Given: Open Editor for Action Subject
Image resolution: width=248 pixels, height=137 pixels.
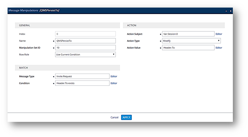Looking at the screenshot, I should click(x=219, y=34).
